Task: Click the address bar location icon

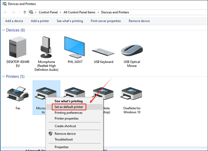Action: click(x=31, y=13)
